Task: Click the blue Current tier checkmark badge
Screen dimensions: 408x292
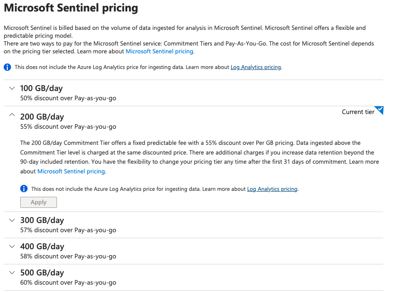Action: click(x=379, y=110)
